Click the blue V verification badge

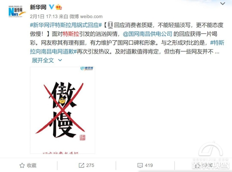(51, 7)
